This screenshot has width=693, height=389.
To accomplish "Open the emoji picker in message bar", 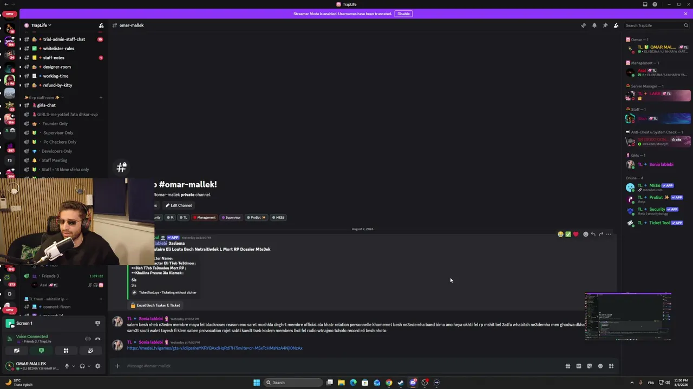I will pos(600,366).
